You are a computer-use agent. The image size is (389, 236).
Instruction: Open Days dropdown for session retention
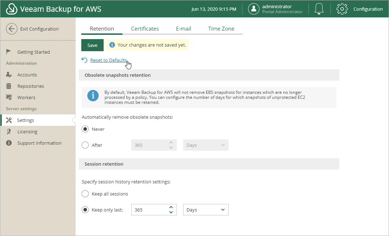[206, 210]
